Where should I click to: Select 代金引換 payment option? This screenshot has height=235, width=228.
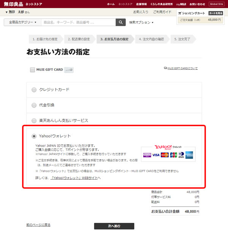point(34,105)
